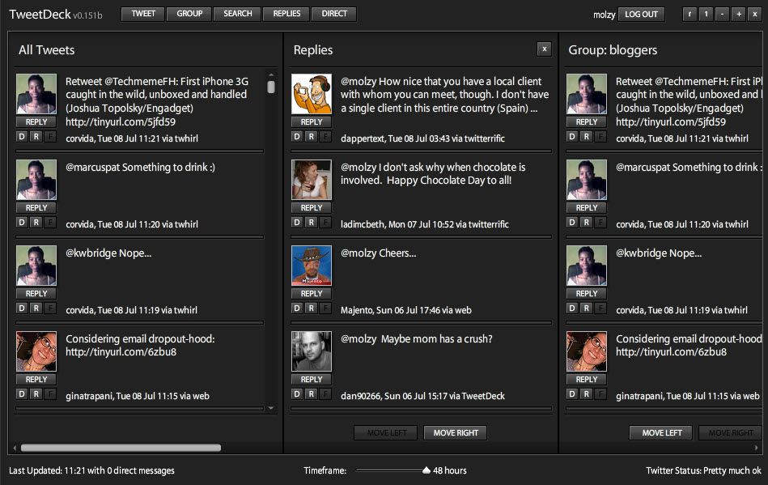Screen dimensions: 768x485
Task: Click 'Last Updated: 11:21 with 0 direct messages'
Action: [91, 470]
